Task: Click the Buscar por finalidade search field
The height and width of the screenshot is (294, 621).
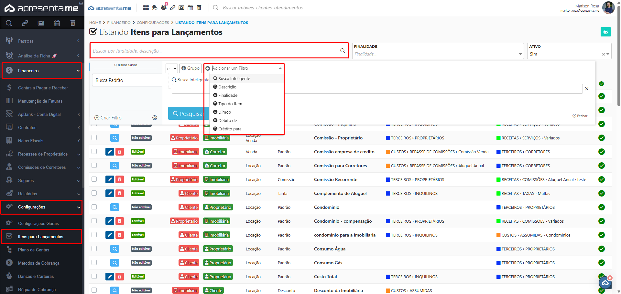Action: coord(215,51)
